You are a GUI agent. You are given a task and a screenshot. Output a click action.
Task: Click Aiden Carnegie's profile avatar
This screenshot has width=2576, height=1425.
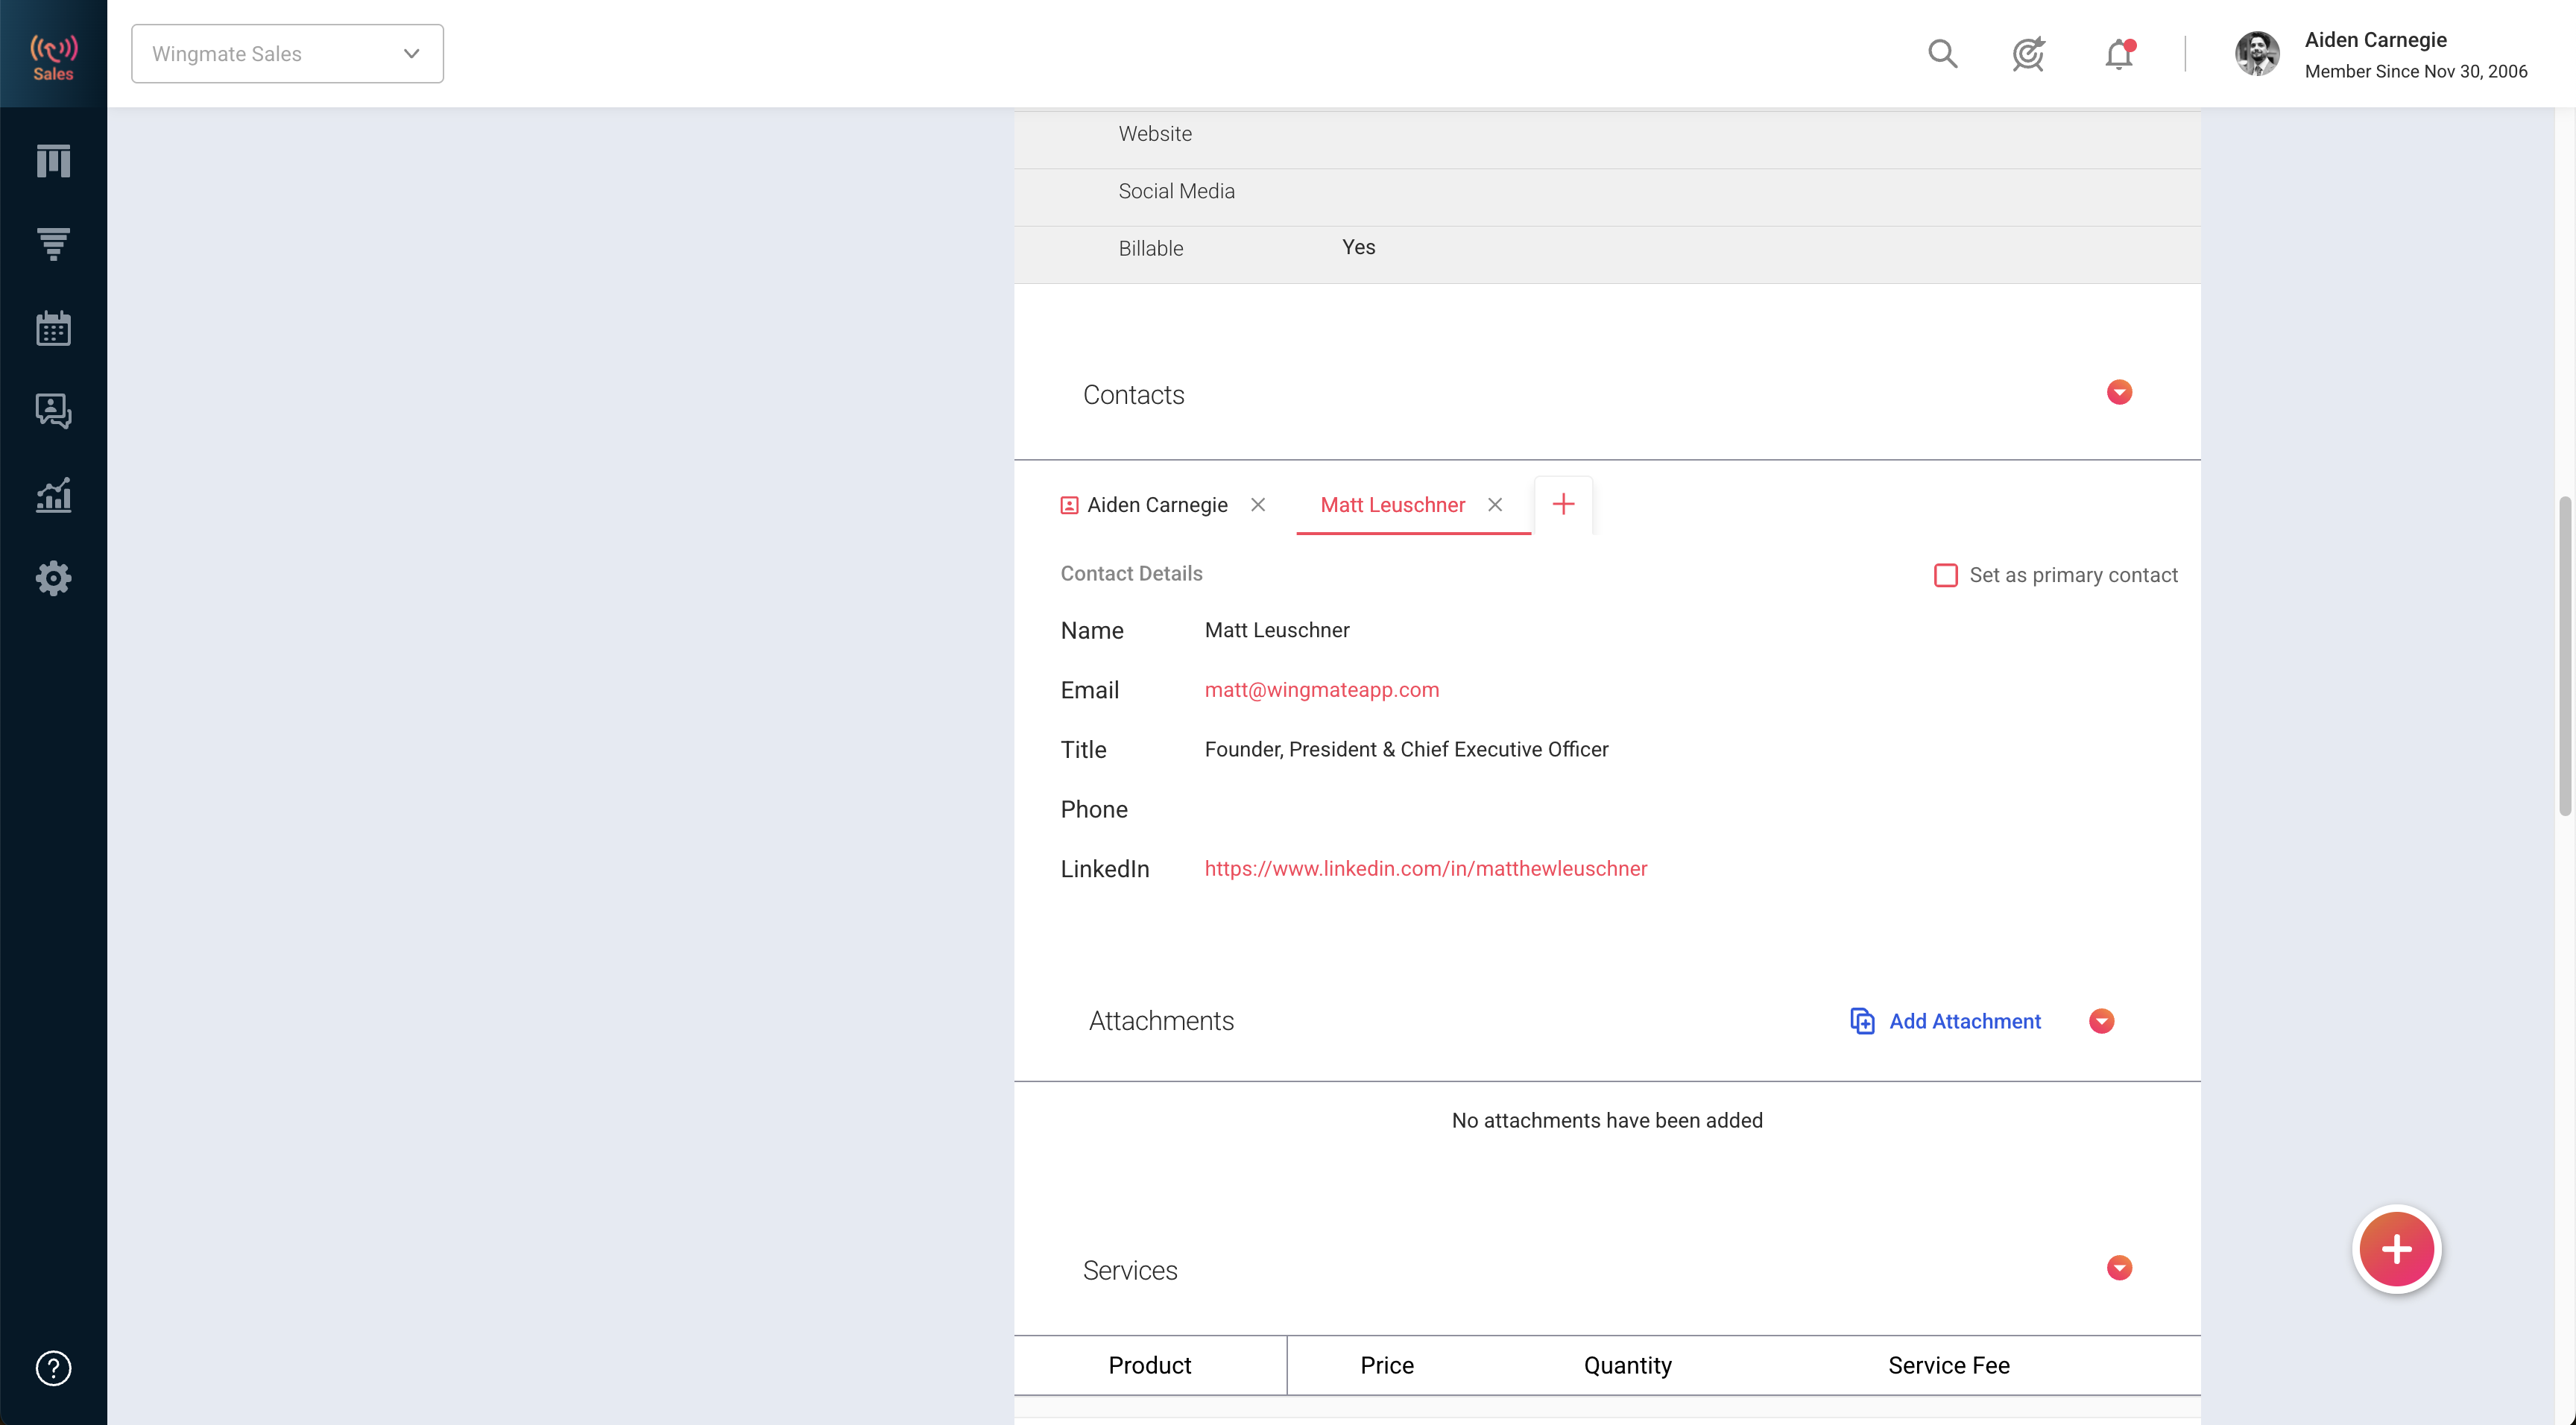tap(2257, 54)
